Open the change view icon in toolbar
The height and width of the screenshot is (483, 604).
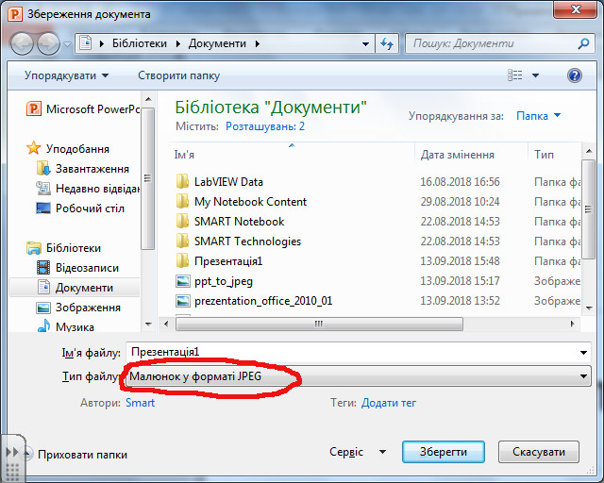[515, 75]
